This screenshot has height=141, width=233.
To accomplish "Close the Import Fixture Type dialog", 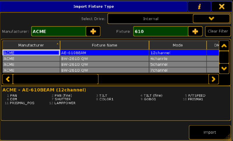I will coord(222,6).
